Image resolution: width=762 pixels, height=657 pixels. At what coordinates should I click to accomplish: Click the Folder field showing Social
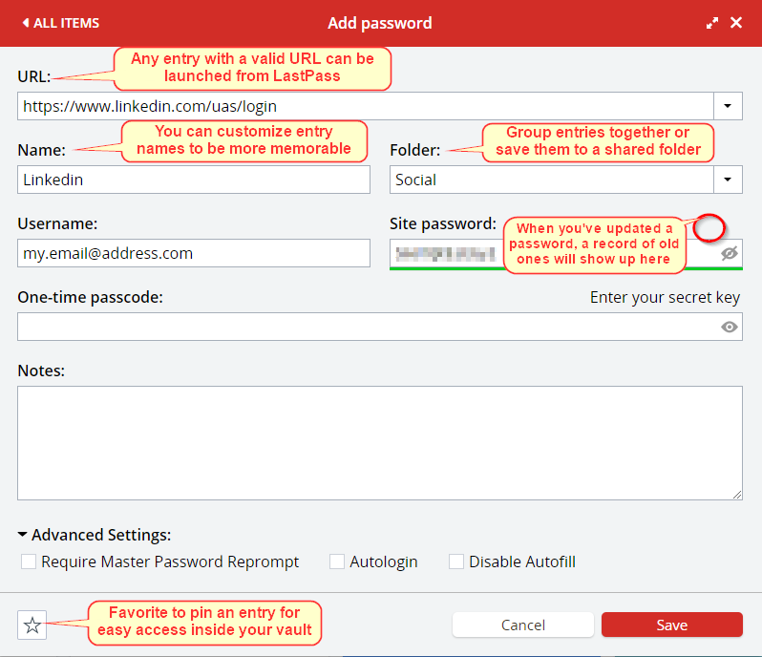click(x=552, y=180)
